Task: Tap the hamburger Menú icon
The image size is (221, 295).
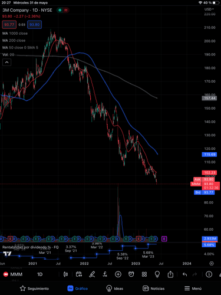Action: click(x=187, y=289)
